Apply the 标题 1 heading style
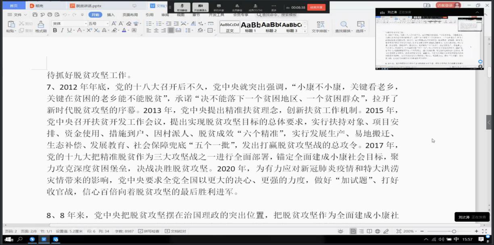494x245 pixels. point(251,25)
